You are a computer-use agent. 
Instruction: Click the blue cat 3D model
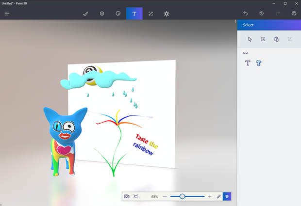point(65,142)
